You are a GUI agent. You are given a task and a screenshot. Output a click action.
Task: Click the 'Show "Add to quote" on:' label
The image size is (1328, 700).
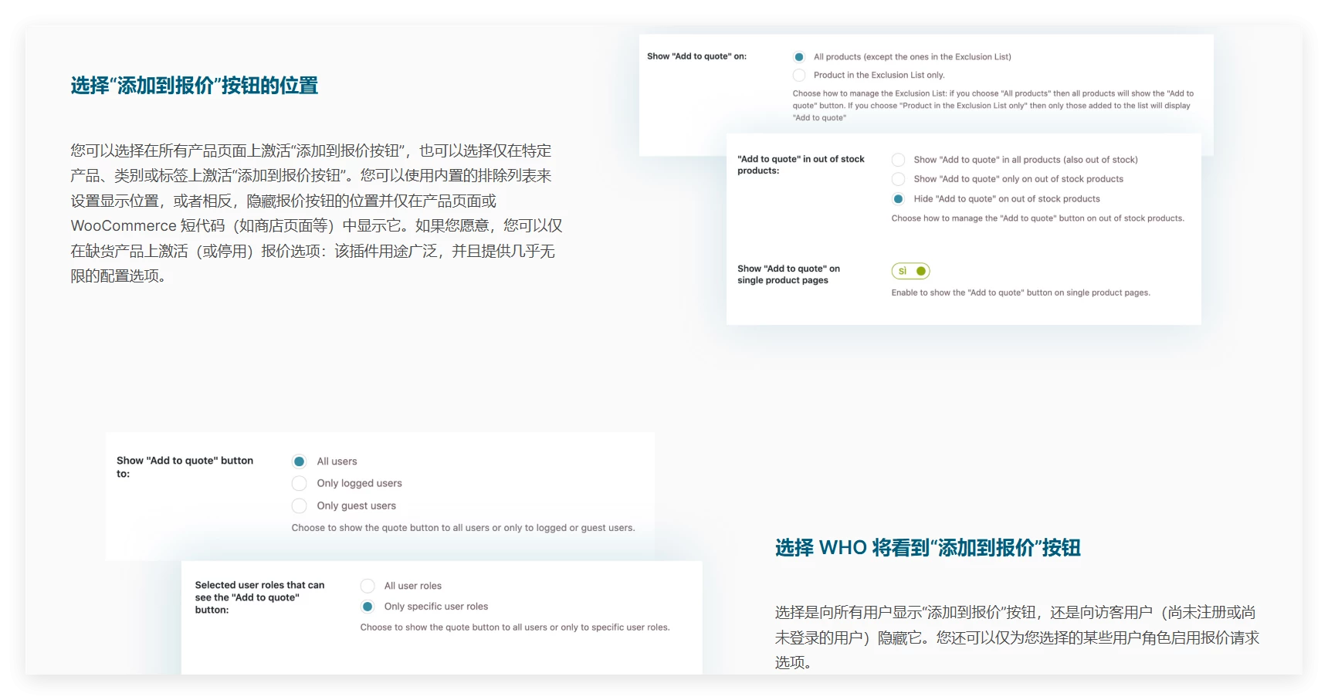pyautogui.click(x=696, y=56)
